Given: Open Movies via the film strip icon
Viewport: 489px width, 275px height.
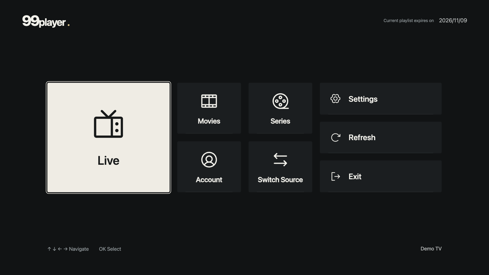Looking at the screenshot, I should click(209, 101).
